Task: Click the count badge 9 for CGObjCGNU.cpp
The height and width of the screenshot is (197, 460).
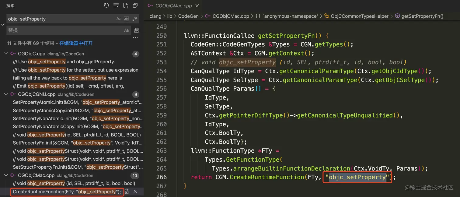Action: [136, 94]
